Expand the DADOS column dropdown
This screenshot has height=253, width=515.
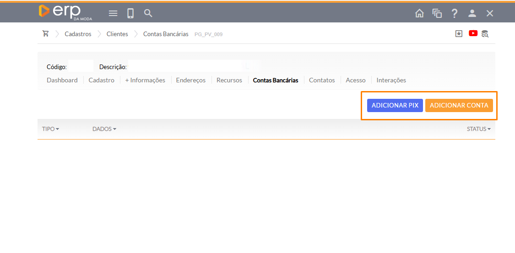[x=104, y=129]
